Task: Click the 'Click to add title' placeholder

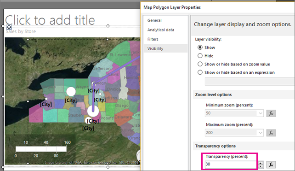Action: coord(50,20)
